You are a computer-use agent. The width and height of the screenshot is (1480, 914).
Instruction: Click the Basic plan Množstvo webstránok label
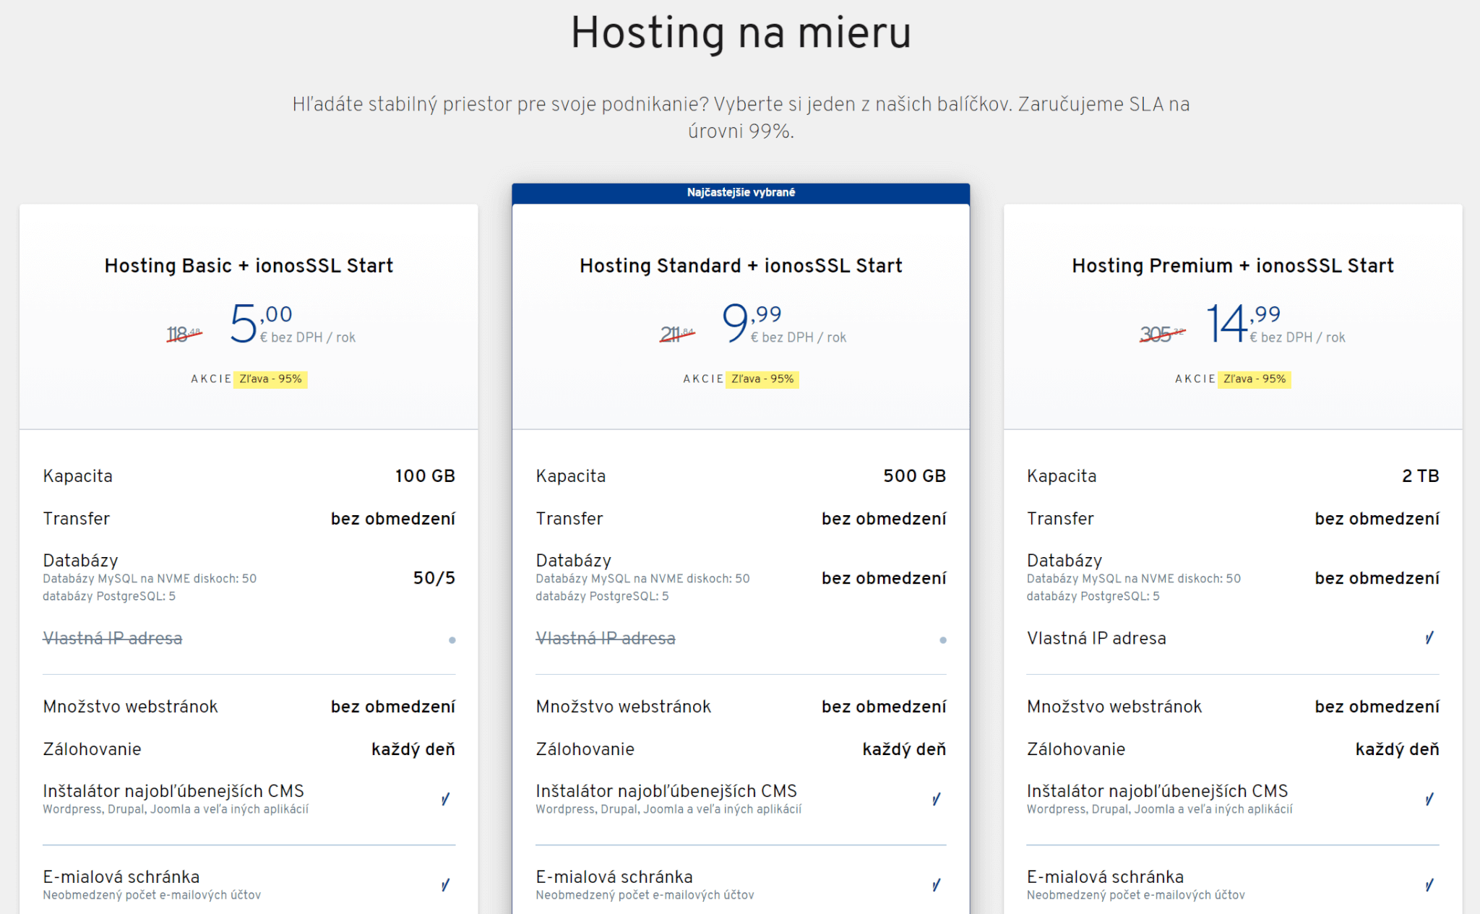pyautogui.click(x=130, y=707)
